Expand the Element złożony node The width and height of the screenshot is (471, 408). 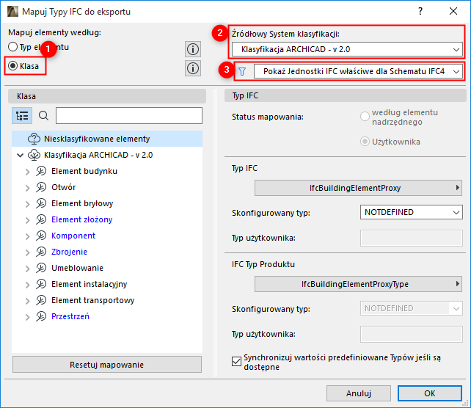click(x=28, y=220)
